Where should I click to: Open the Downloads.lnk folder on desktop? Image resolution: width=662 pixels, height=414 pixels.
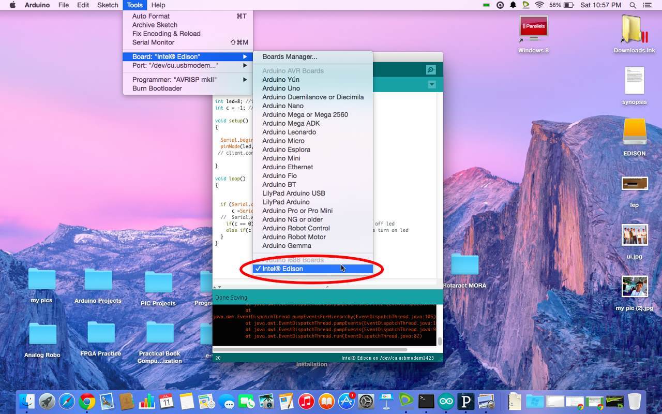click(634, 30)
